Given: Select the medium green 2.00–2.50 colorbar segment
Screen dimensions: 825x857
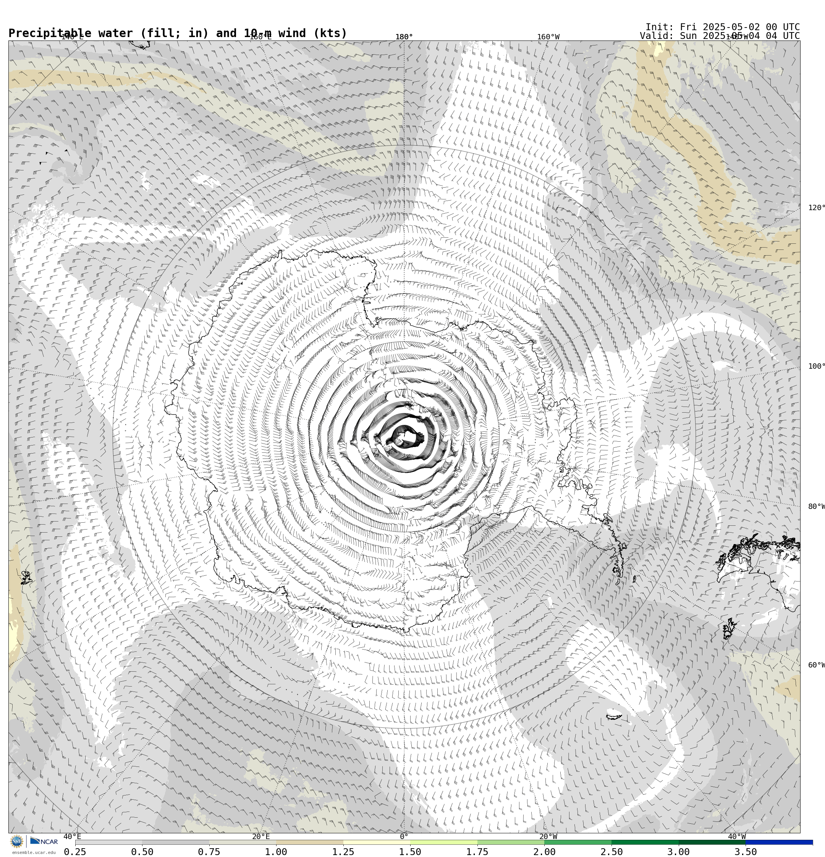Looking at the screenshot, I should pos(578,842).
